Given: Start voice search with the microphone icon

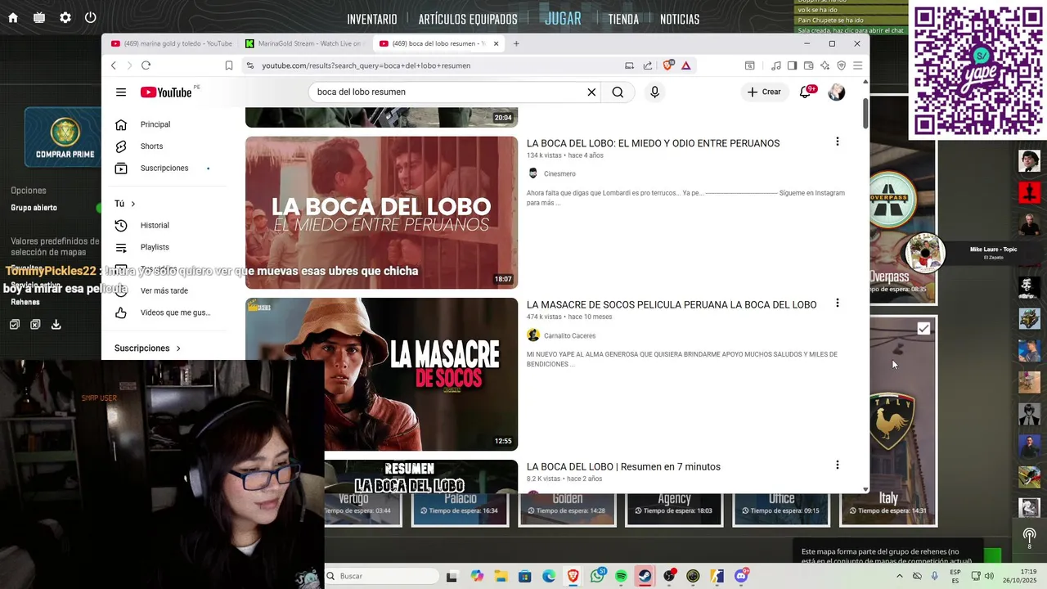Looking at the screenshot, I should click(654, 92).
